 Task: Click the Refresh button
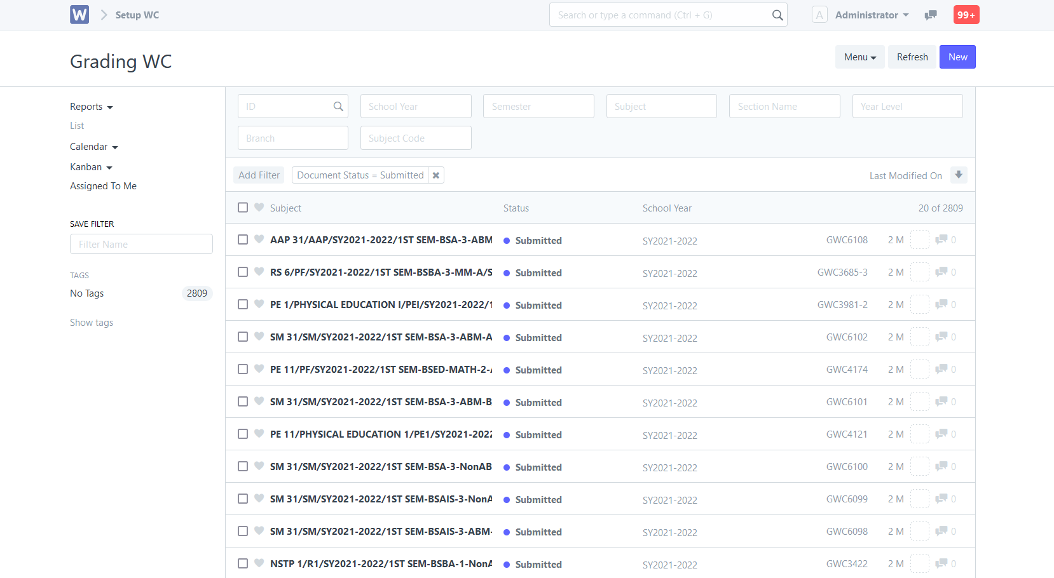(912, 57)
